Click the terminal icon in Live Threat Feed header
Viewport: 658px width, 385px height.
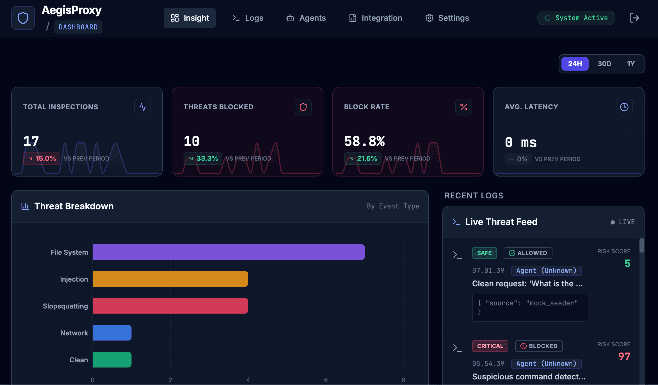click(x=456, y=222)
